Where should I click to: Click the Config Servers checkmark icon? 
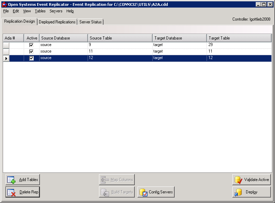(x=144, y=192)
